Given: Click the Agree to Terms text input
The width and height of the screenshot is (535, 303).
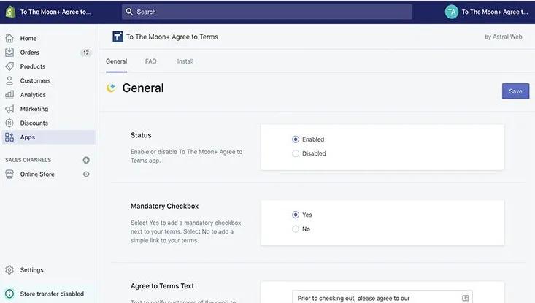Looking at the screenshot, I should coord(382,297).
